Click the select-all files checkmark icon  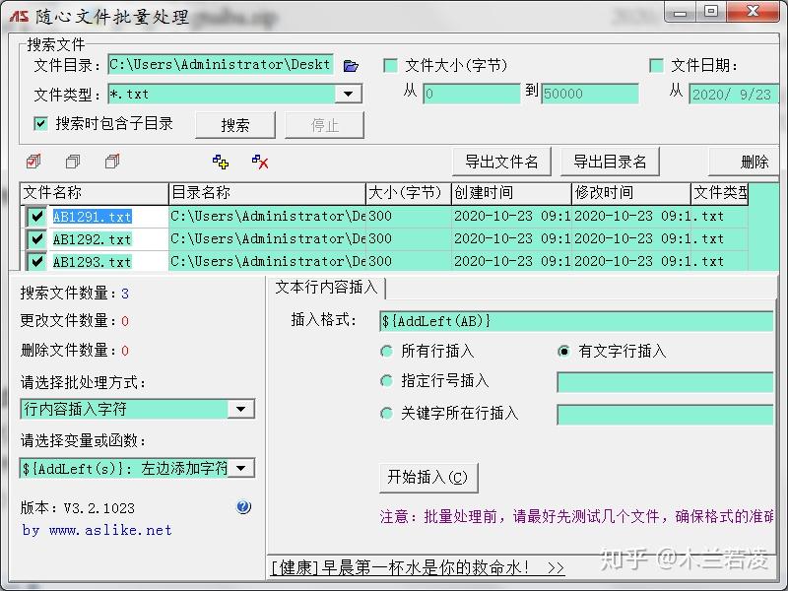pos(33,161)
